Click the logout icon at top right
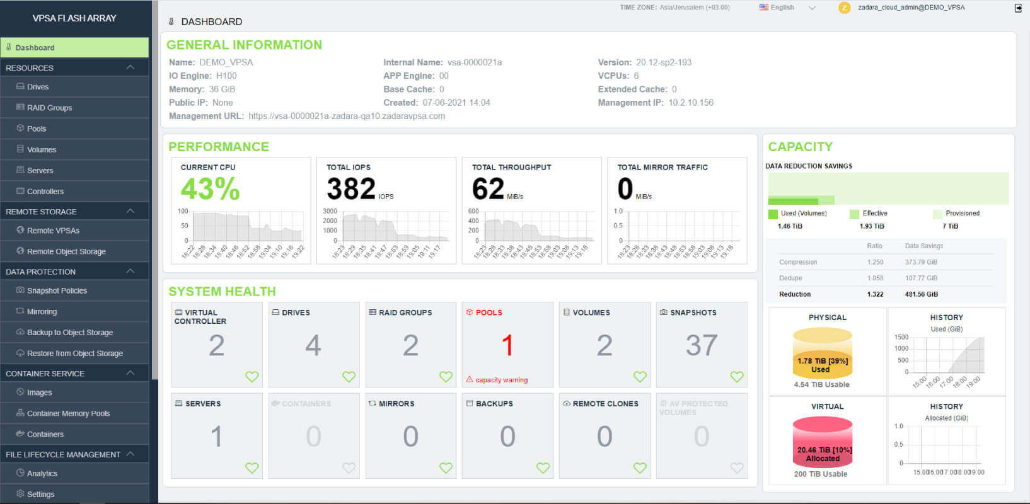This screenshot has width=1030, height=504. click(x=1018, y=8)
